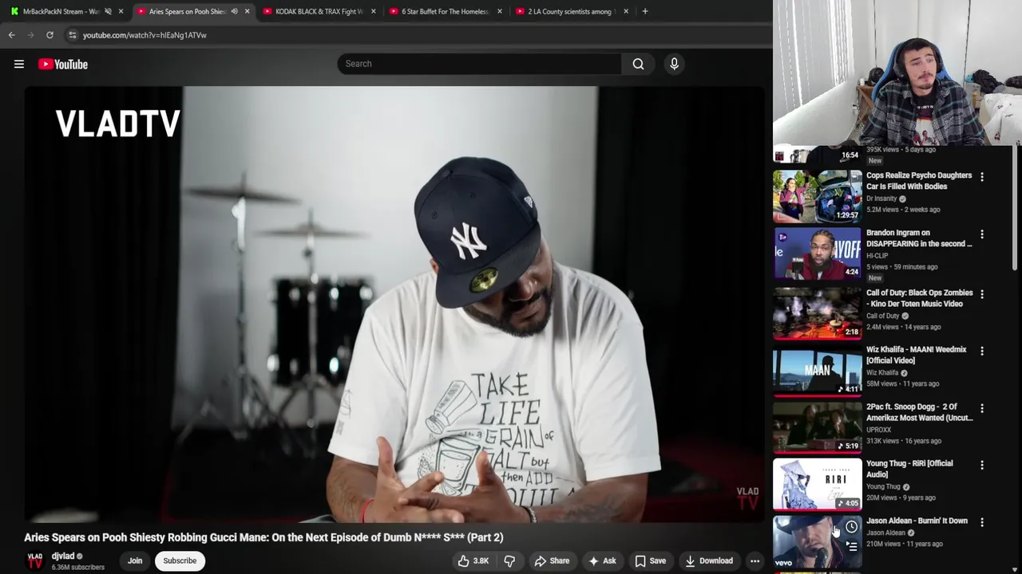The height and width of the screenshot is (574, 1022).
Task: Subscribe to djvlad channel
Action: point(180,560)
